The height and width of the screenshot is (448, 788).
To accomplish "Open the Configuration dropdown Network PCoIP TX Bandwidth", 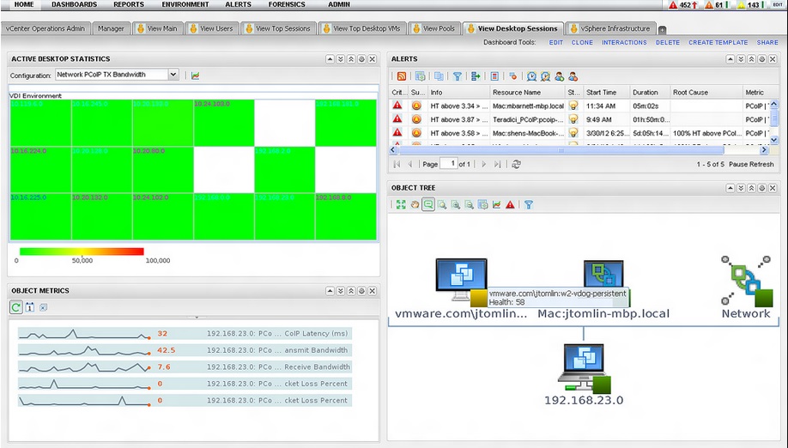I will [x=117, y=75].
